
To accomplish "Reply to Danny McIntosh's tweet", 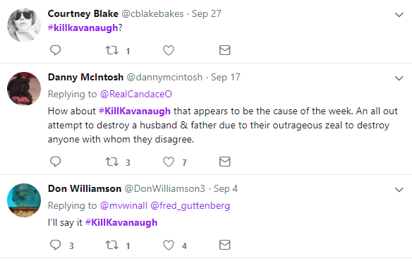I will point(56,162).
